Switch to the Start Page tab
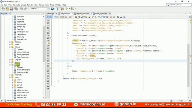Screen dimensions: 192x108 click(50, 13)
